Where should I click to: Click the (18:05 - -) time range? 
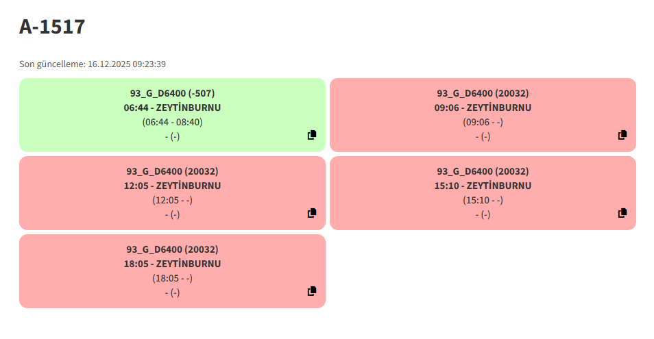coord(172,278)
